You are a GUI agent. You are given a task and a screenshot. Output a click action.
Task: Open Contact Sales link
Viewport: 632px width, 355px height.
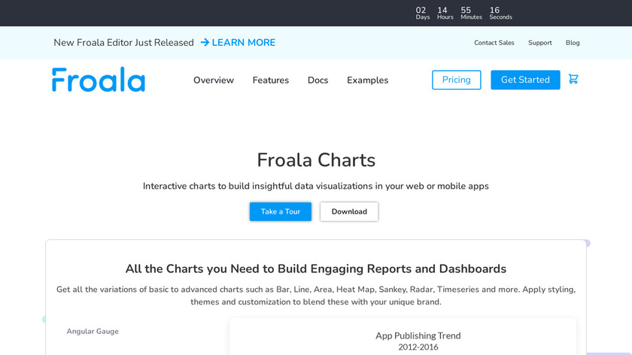point(494,43)
